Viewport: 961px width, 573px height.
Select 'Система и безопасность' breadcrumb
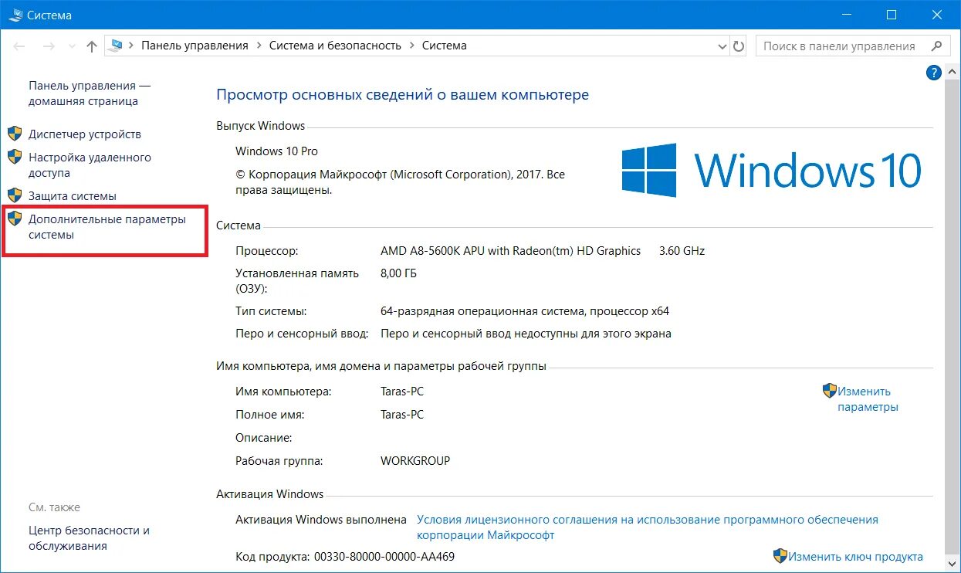click(x=335, y=46)
